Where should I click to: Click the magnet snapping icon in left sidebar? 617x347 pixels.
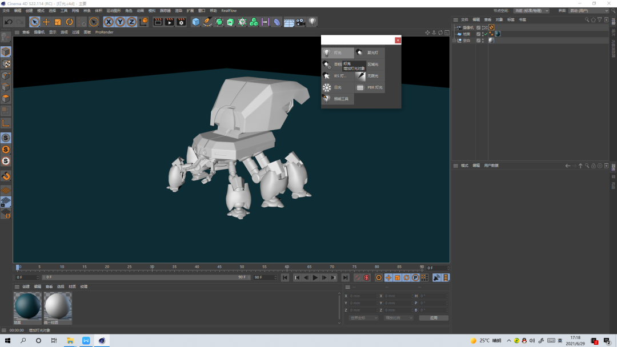[6, 176]
